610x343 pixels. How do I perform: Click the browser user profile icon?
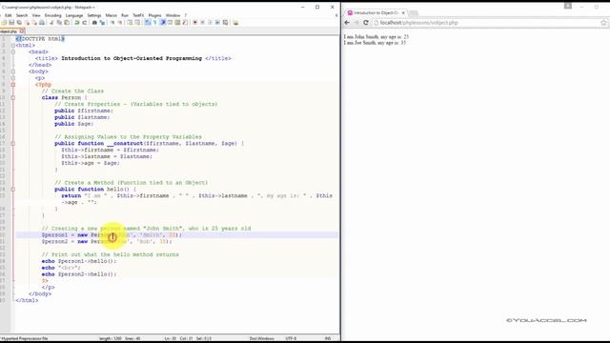[568, 6]
